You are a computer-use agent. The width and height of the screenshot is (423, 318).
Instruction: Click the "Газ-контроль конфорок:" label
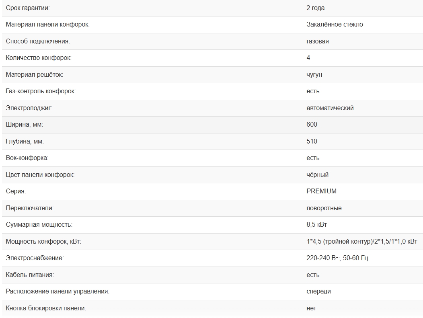click(41, 91)
